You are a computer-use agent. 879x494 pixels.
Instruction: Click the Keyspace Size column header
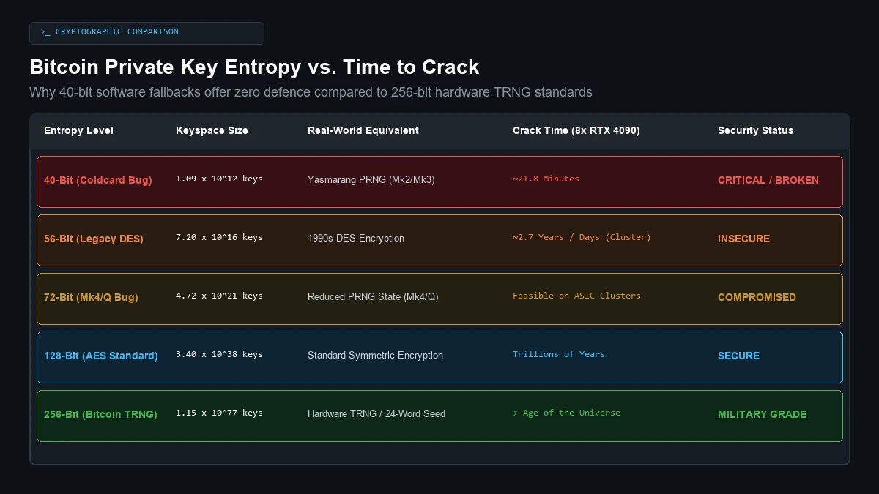[x=212, y=130]
